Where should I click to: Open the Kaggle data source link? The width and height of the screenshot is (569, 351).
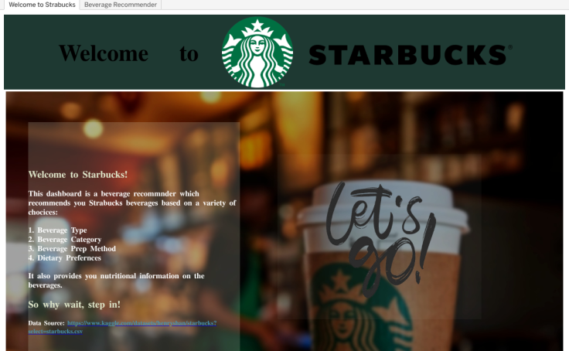click(x=123, y=327)
